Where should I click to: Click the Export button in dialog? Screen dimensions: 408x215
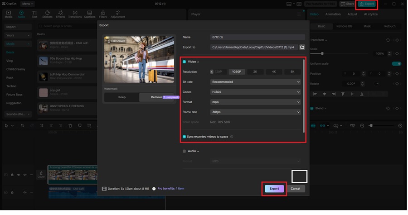(x=274, y=189)
